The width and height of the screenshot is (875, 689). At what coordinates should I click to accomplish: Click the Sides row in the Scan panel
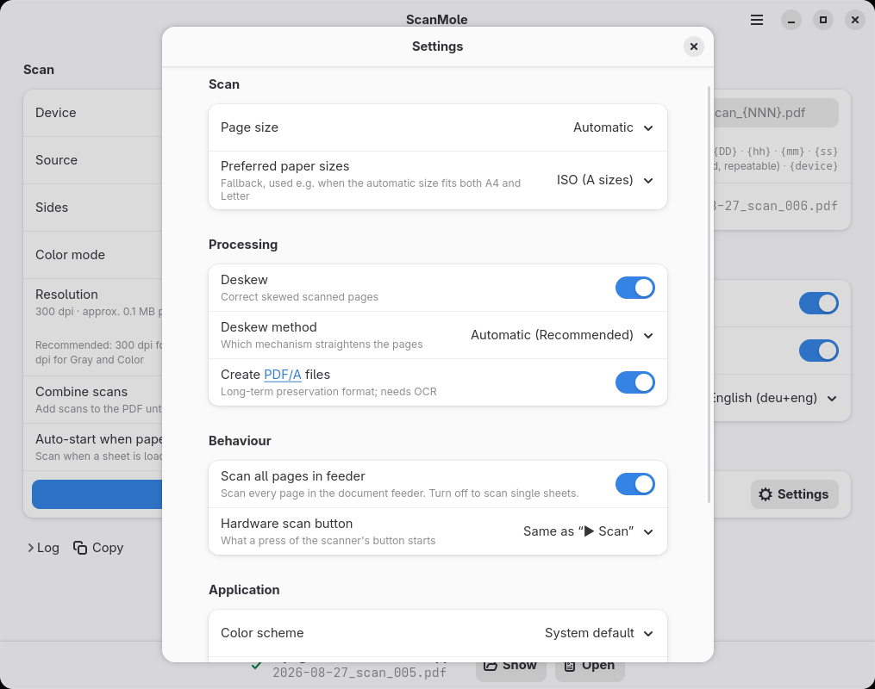tap(92, 208)
